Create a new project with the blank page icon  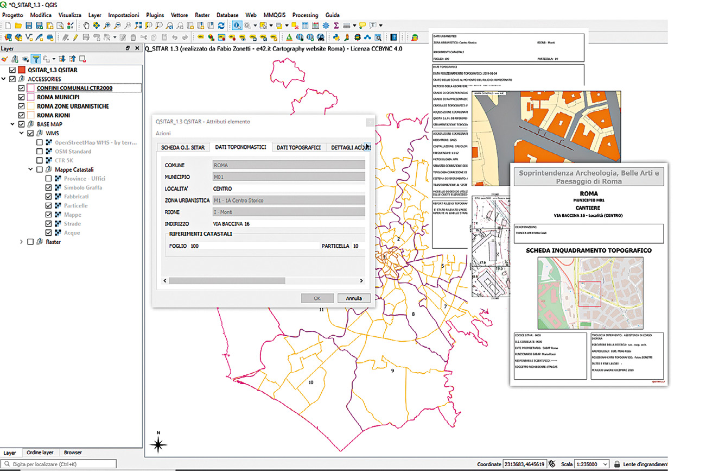tap(8, 26)
